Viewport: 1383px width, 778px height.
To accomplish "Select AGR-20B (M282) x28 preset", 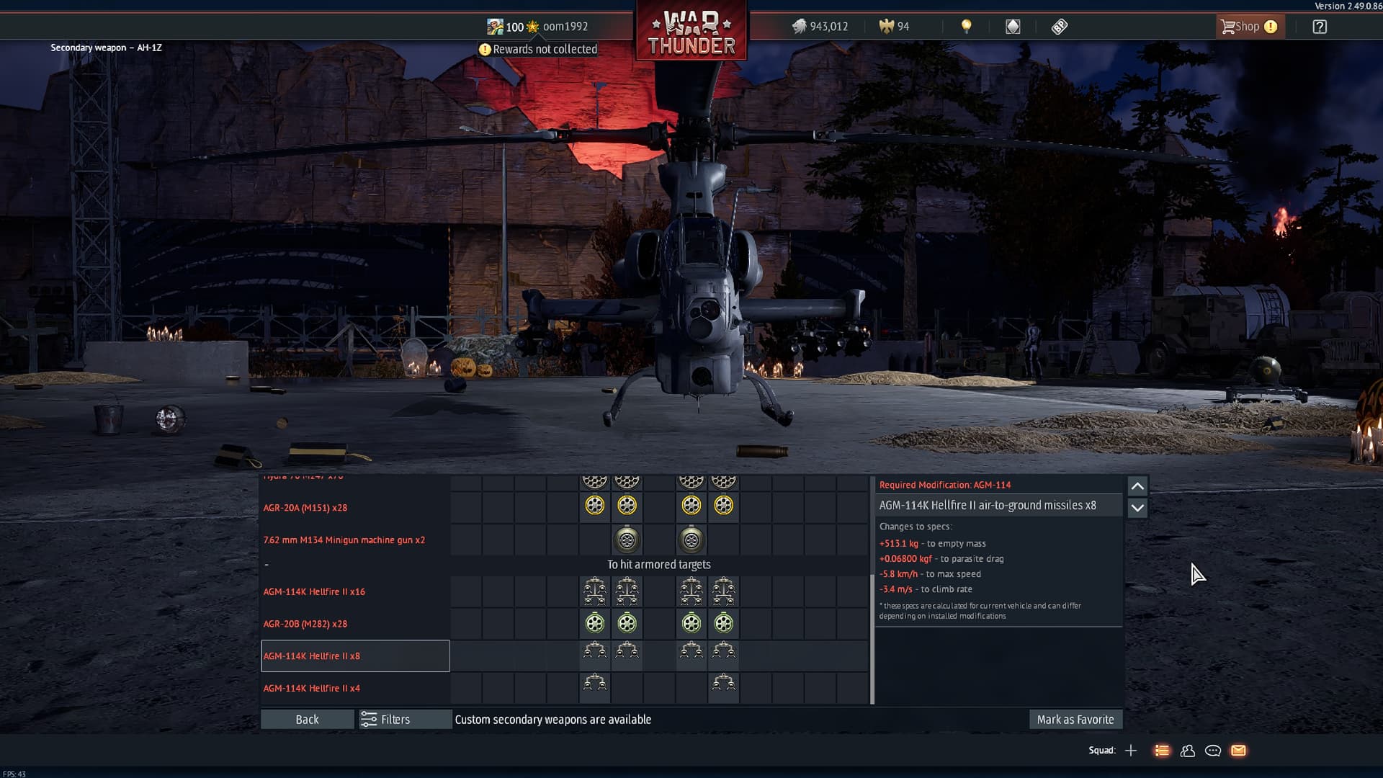I will pyautogui.click(x=305, y=624).
